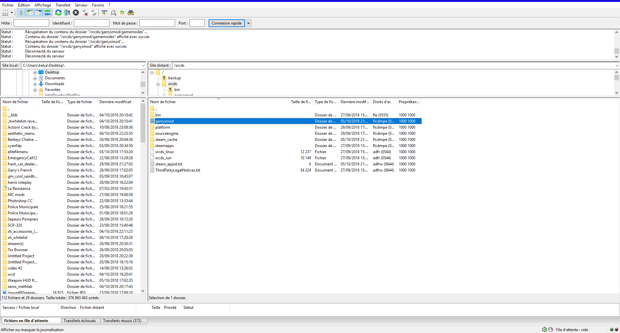The image size is (620, 333).
Task: Select the platform remote folder icon
Action: tap(152, 127)
